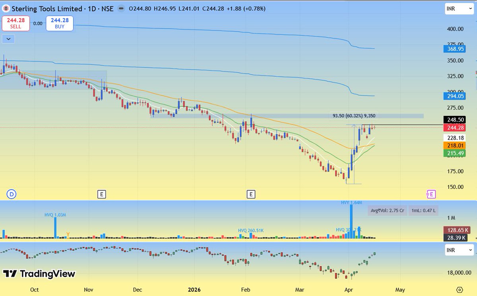Click the orange Y marker in volume pane
Screen dimensions: 477x296
68,235
